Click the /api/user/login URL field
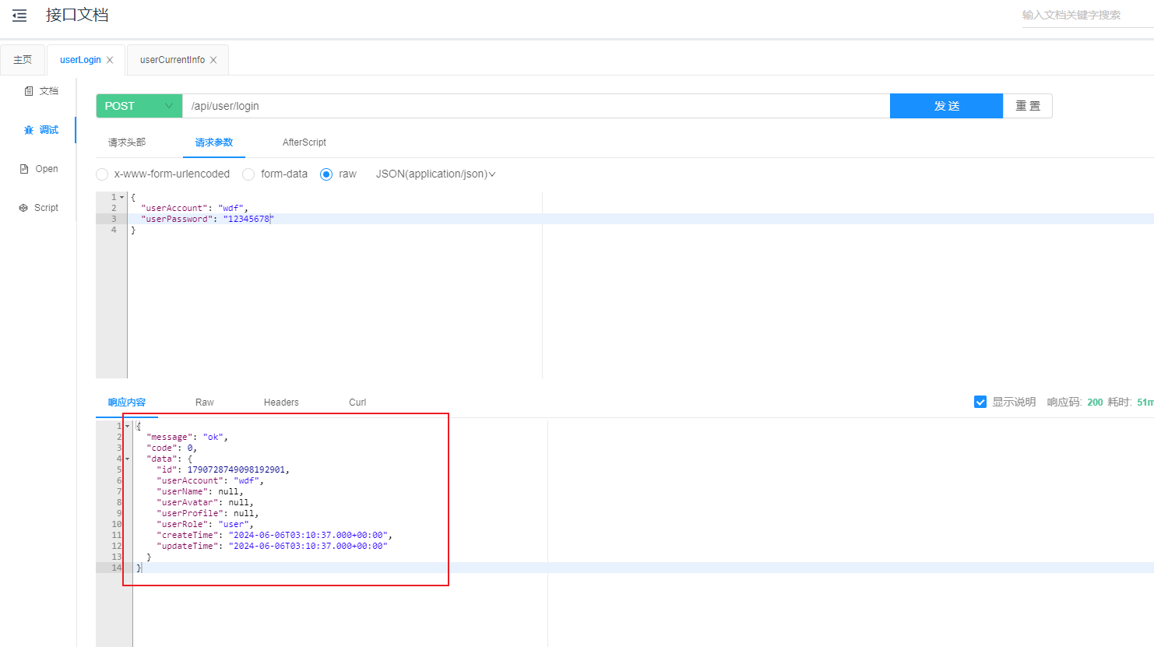This screenshot has height=647, width=1154. (536, 106)
